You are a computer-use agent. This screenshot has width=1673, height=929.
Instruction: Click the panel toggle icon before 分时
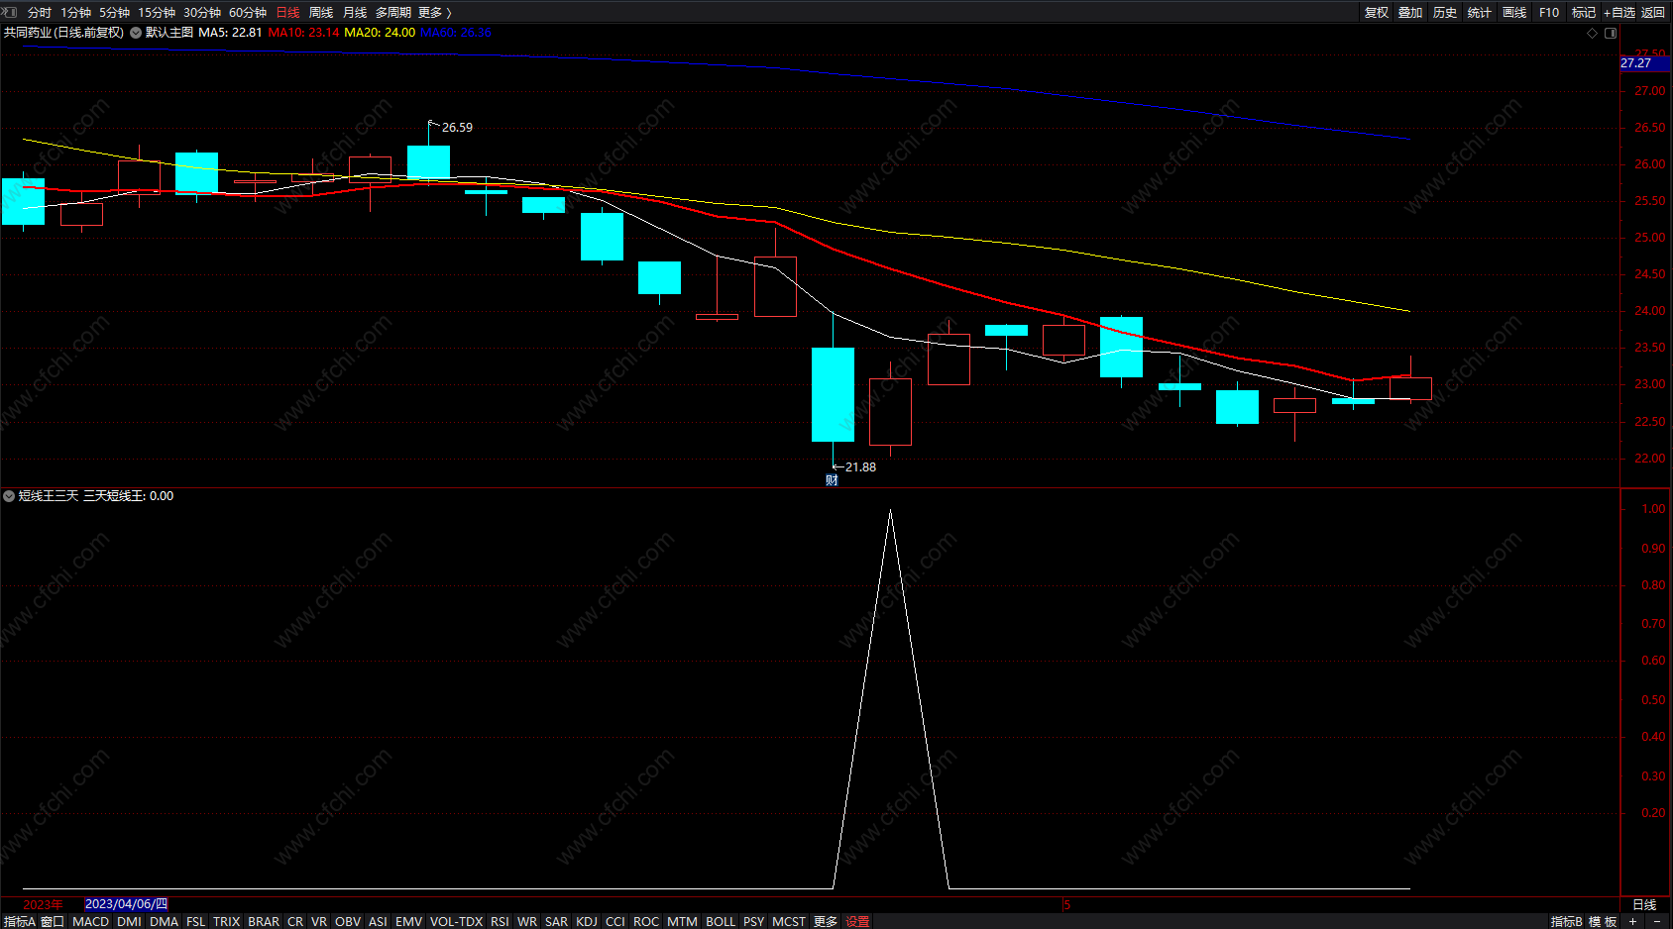pos(10,12)
